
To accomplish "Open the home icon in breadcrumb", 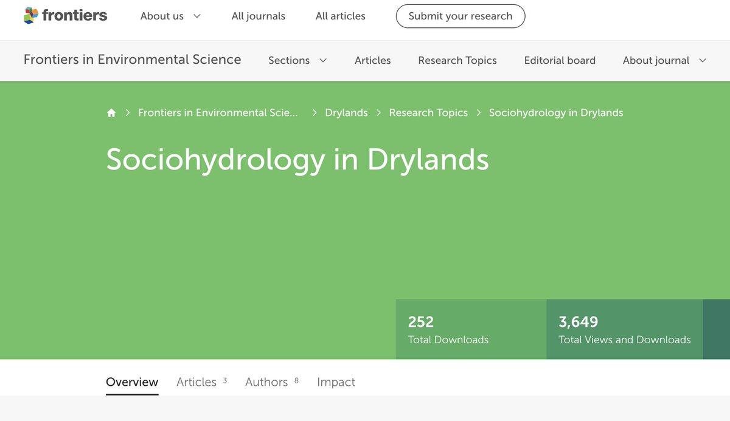I will coord(111,113).
